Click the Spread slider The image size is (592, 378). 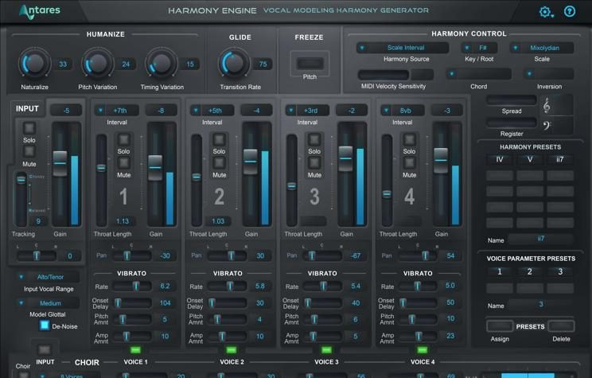click(x=511, y=100)
